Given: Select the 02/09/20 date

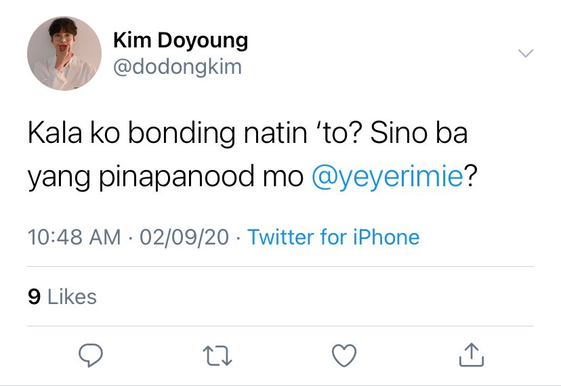Looking at the screenshot, I should pyautogui.click(x=184, y=237).
